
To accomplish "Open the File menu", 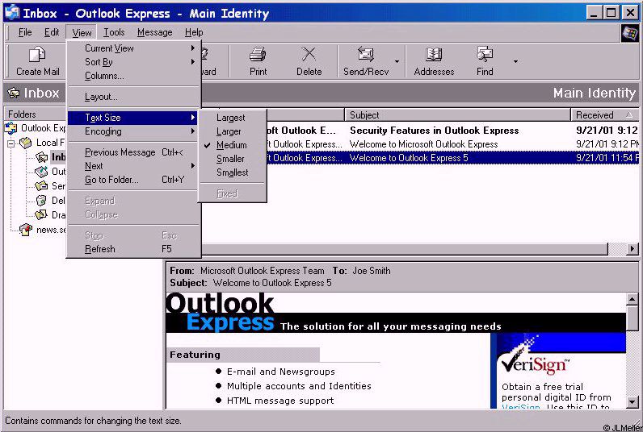I will (25, 32).
